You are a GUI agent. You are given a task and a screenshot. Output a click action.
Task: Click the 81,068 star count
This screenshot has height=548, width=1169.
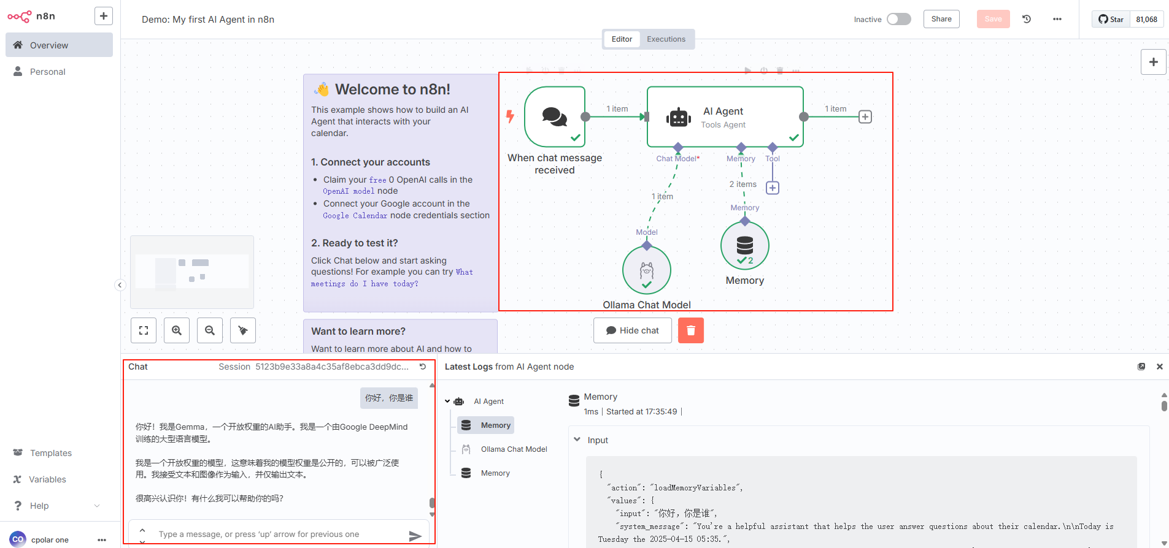click(x=1146, y=19)
